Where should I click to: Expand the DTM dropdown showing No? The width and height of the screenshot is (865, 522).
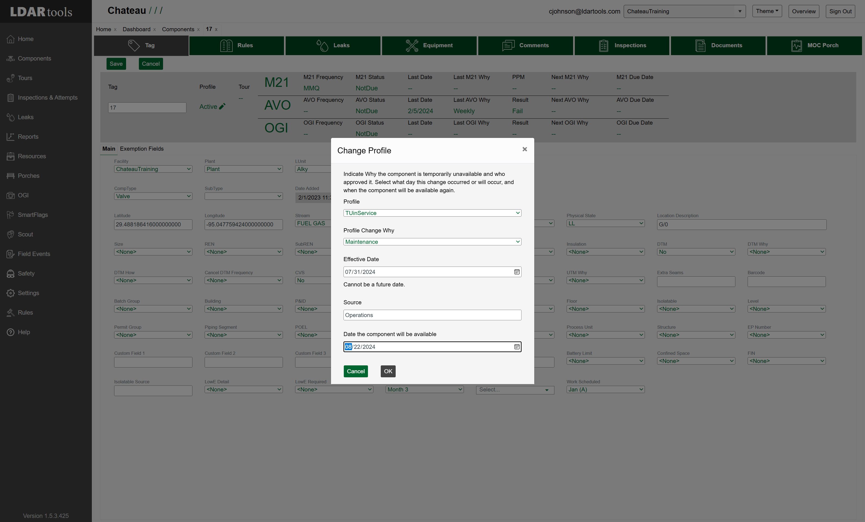[696, 252]
